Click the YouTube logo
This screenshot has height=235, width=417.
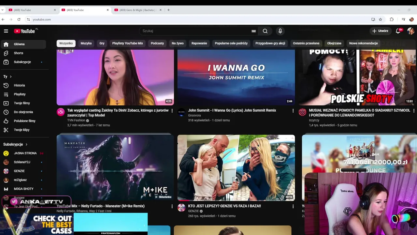pyautogui.click(x=24, y=31)
